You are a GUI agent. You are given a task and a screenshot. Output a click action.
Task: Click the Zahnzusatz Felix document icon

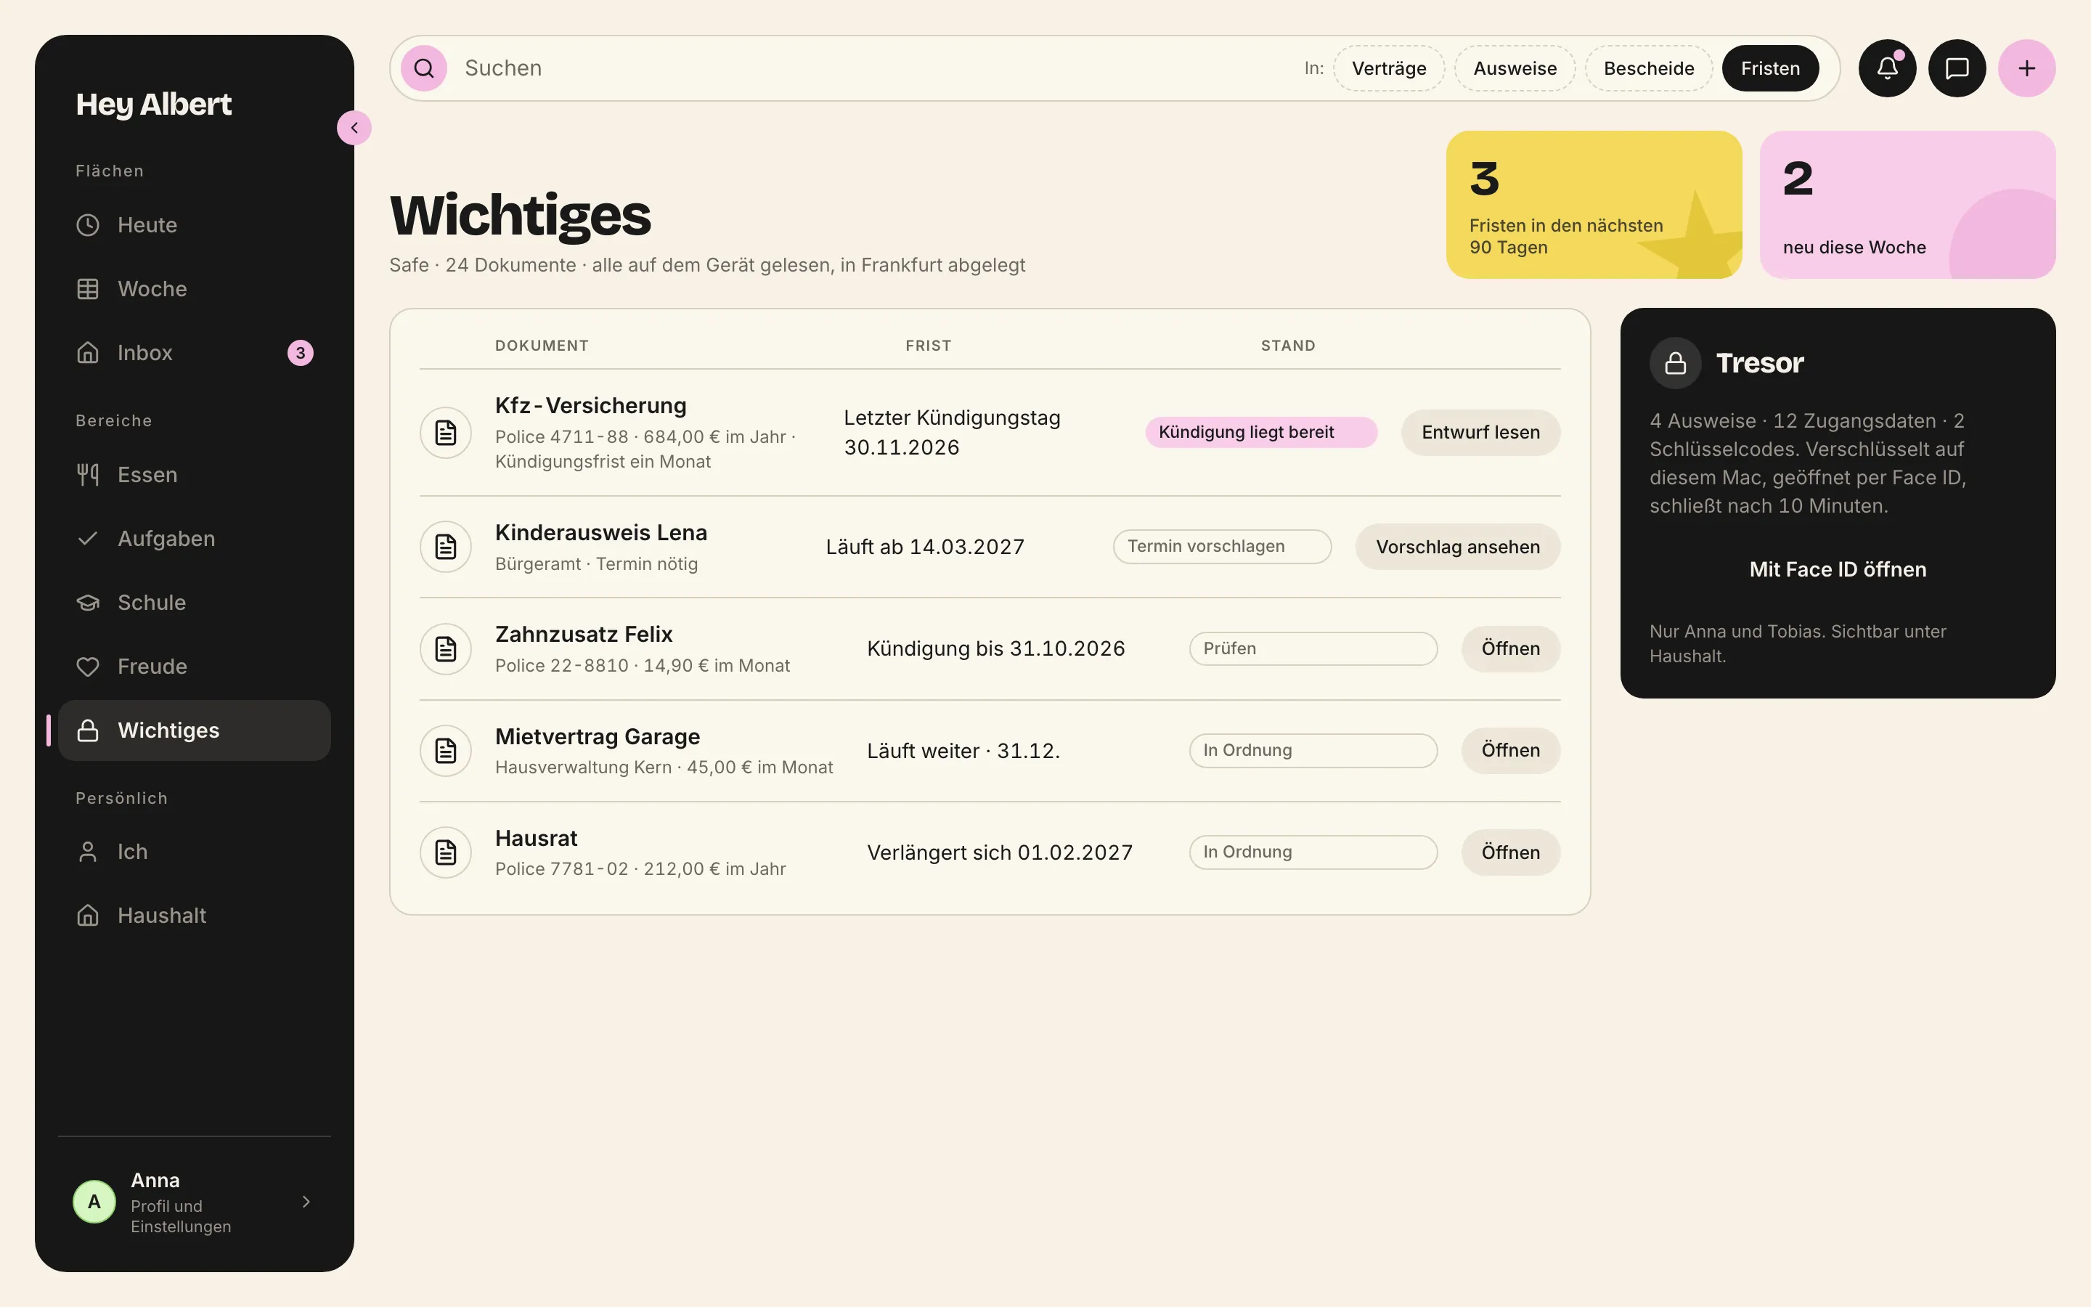pos(446,648)
